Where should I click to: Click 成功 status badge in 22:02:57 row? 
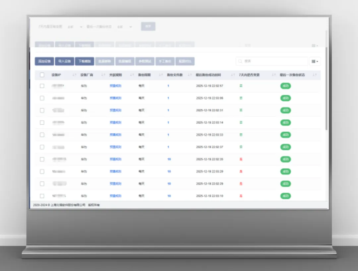tap(286, 86)
